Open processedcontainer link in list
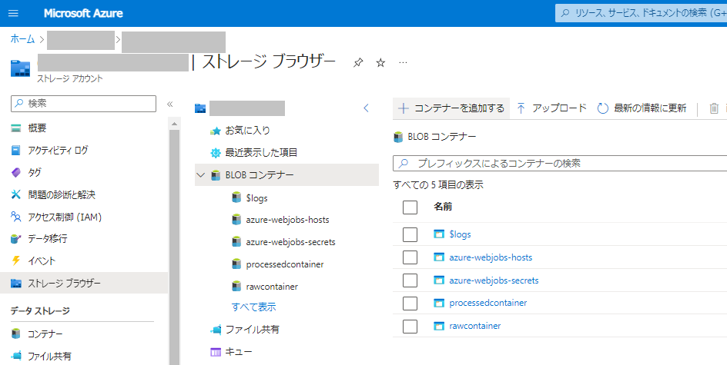Image resolution: width=727 pixels, height=365 pixels. (487, 303)
